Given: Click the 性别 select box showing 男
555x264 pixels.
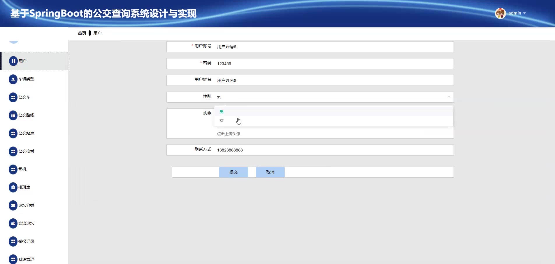Looking at the screenshot, I should pyautogui.click(x=334, y=97).
